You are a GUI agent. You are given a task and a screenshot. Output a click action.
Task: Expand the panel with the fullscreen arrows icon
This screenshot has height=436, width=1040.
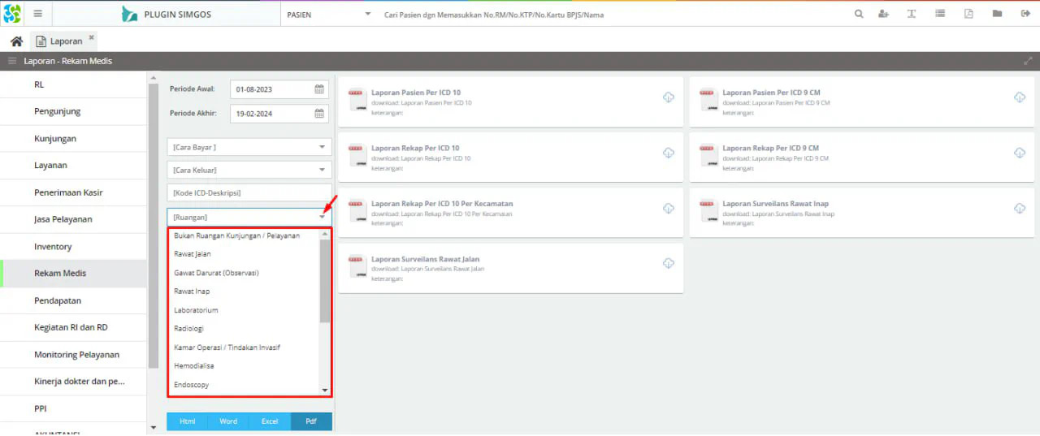pos(1029,61)
